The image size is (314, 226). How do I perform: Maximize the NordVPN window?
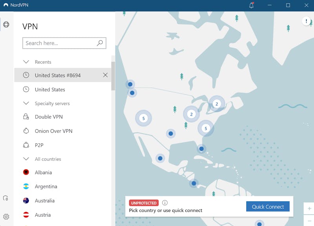tap(288, 5)
